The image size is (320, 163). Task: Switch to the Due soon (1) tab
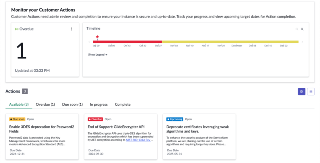click(72, 105)
